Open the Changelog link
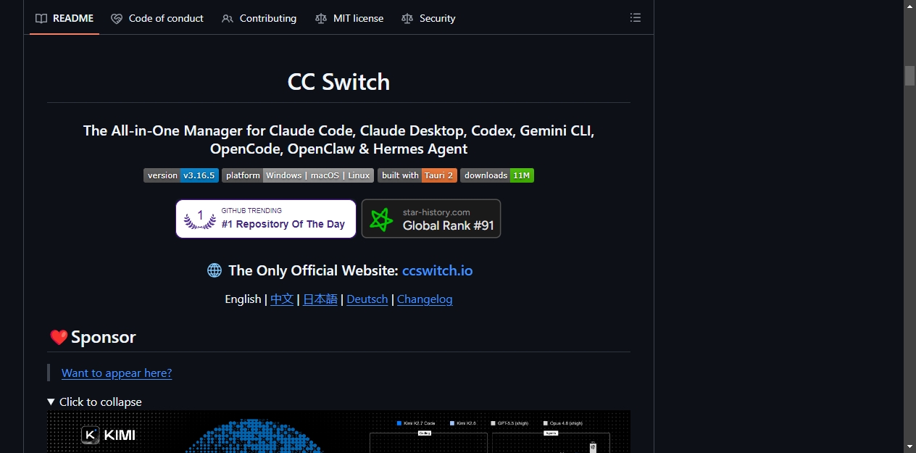The width and height of the screenshot is (916, 453). [x=425, y=299]
